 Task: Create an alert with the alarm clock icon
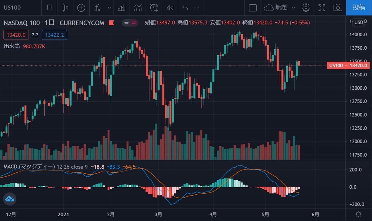coord(154,7)
